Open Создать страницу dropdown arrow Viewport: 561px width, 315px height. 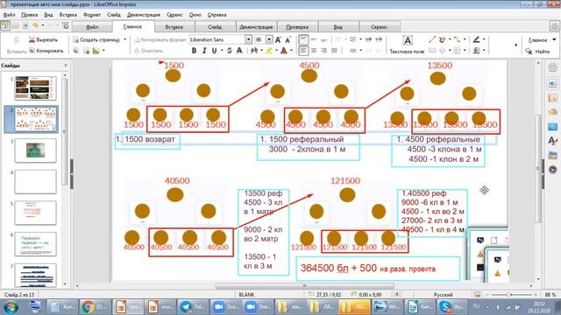(124, 39)
